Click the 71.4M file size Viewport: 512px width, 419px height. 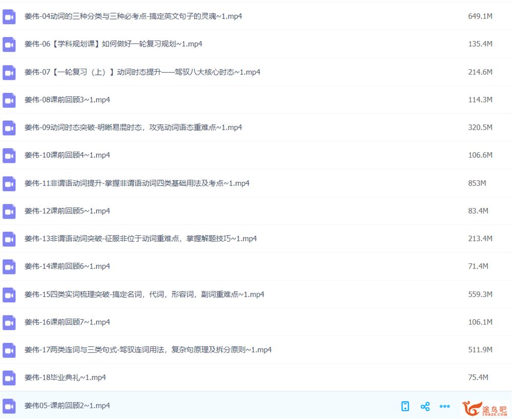478,266
